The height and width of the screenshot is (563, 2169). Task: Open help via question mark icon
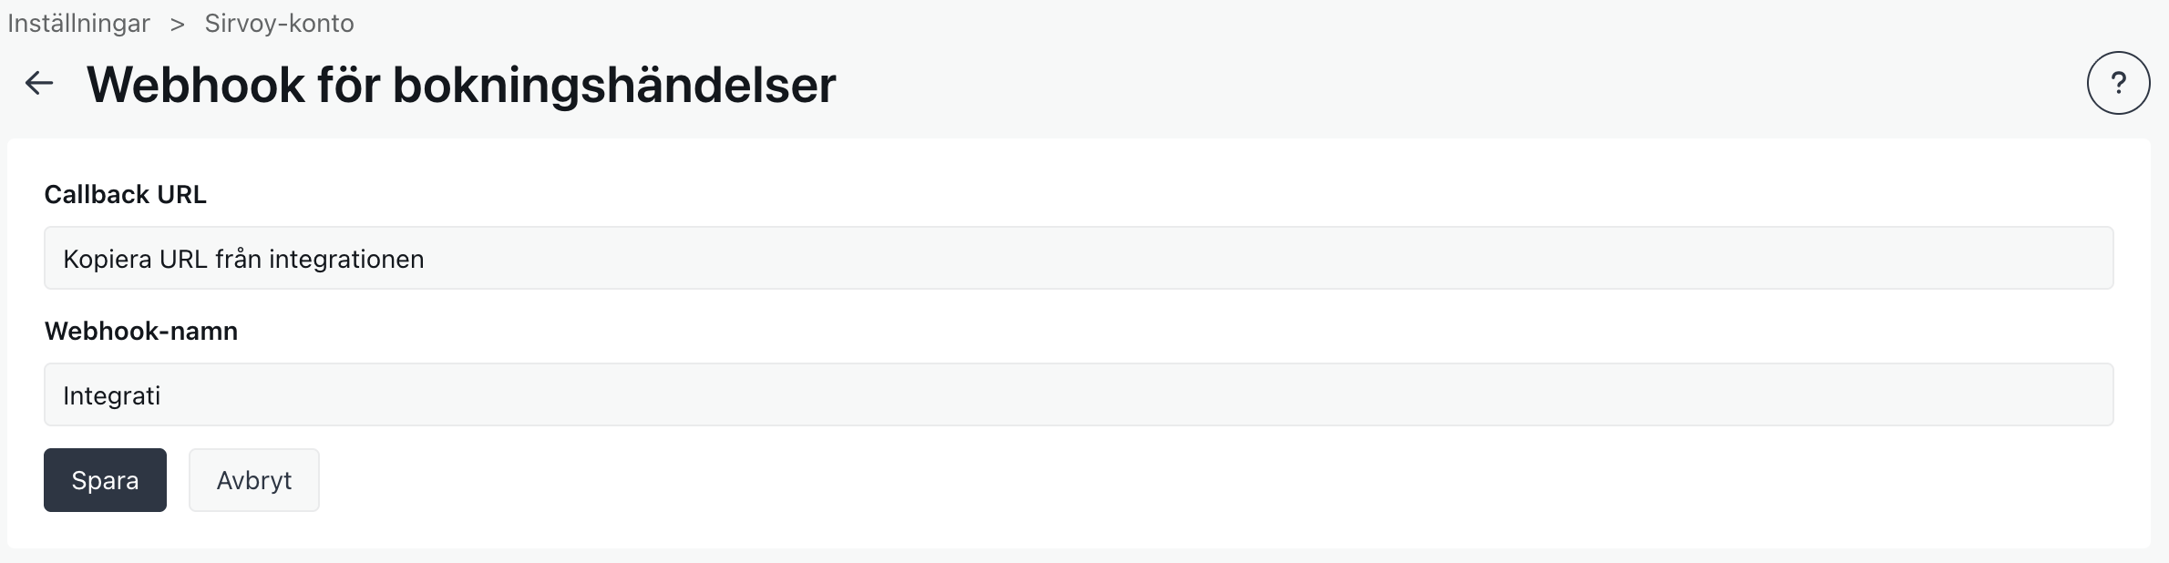(2118, 83)
